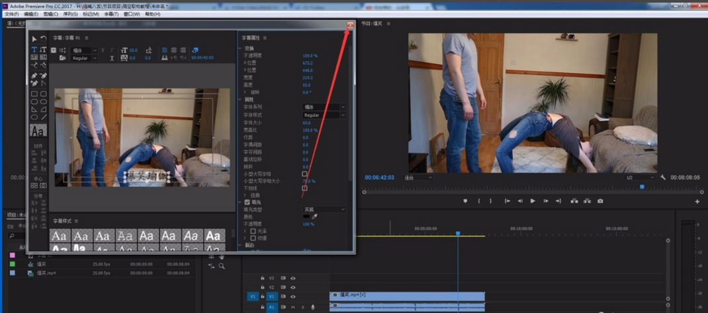The image size is (708, 313).
Task: Enable the Sheen (光泽) checkbox
Action: (253, 231)
